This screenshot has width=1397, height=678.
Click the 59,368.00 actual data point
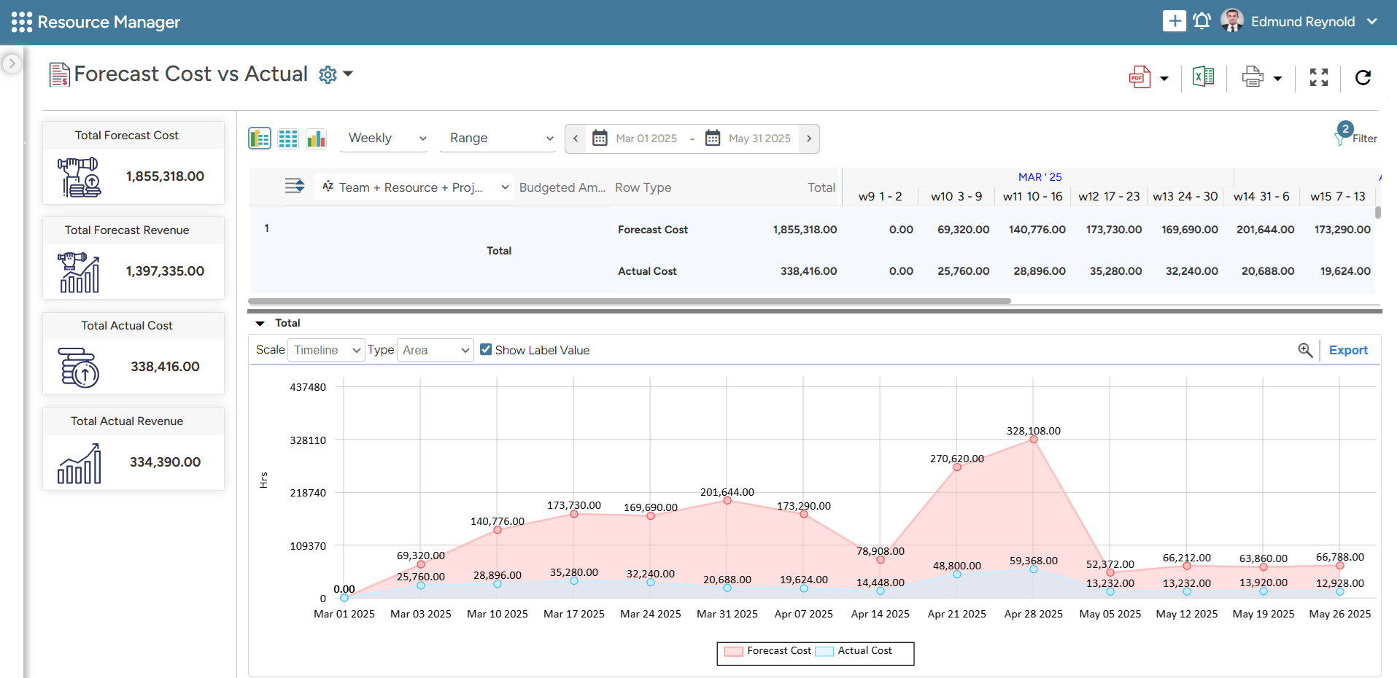click(1034, 569)
